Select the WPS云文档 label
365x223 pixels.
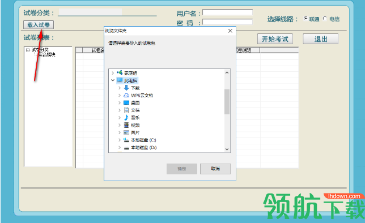[x=142, y=95]
